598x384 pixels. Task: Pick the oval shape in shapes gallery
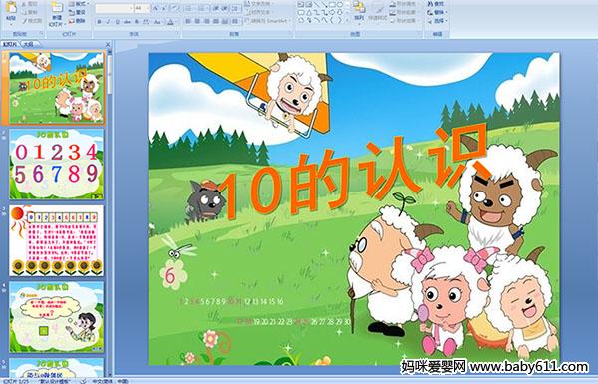pyautogui.click(x=340, y=4)
